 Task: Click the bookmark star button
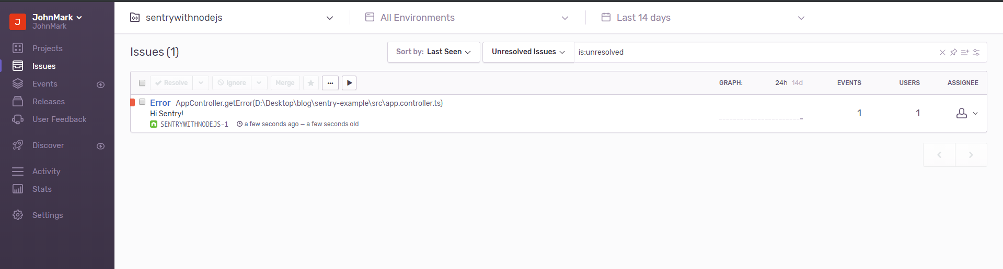(311, 83)
